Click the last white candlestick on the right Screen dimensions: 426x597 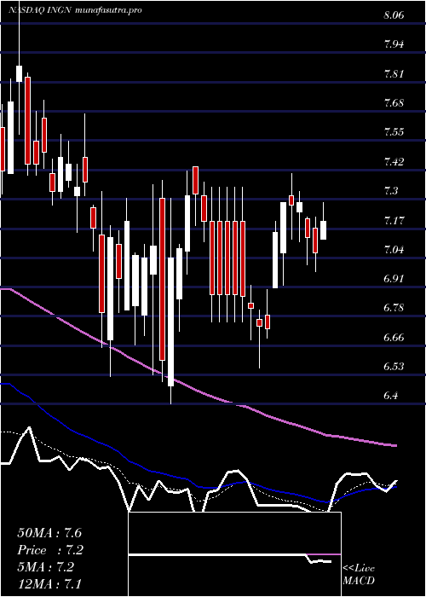point(323,230)
